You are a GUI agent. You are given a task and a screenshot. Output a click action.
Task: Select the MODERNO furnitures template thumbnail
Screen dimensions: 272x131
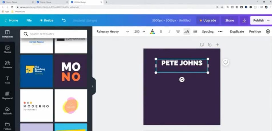pyautogui.click(x=36, y=106)
